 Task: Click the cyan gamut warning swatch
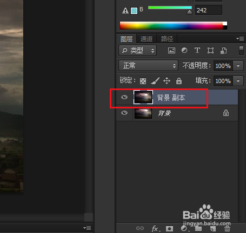pyautogui.click(x=134, y=11)
